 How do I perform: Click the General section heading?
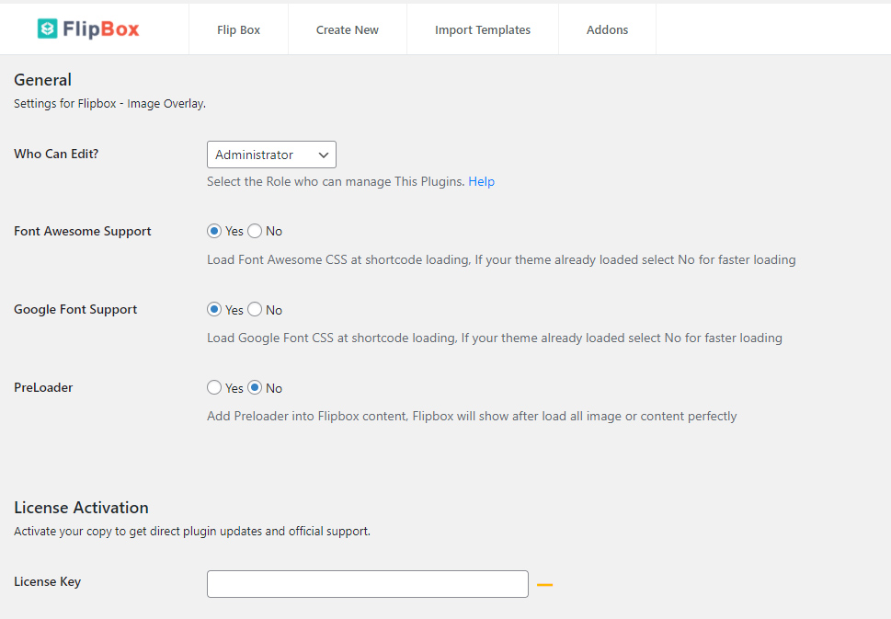tap(42, 80)
